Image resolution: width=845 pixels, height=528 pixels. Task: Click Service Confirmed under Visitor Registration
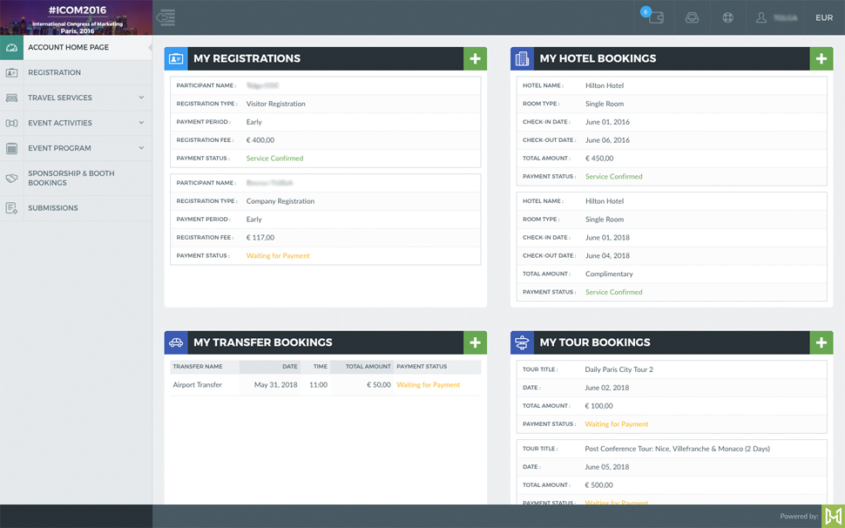(x=274, y=159)
